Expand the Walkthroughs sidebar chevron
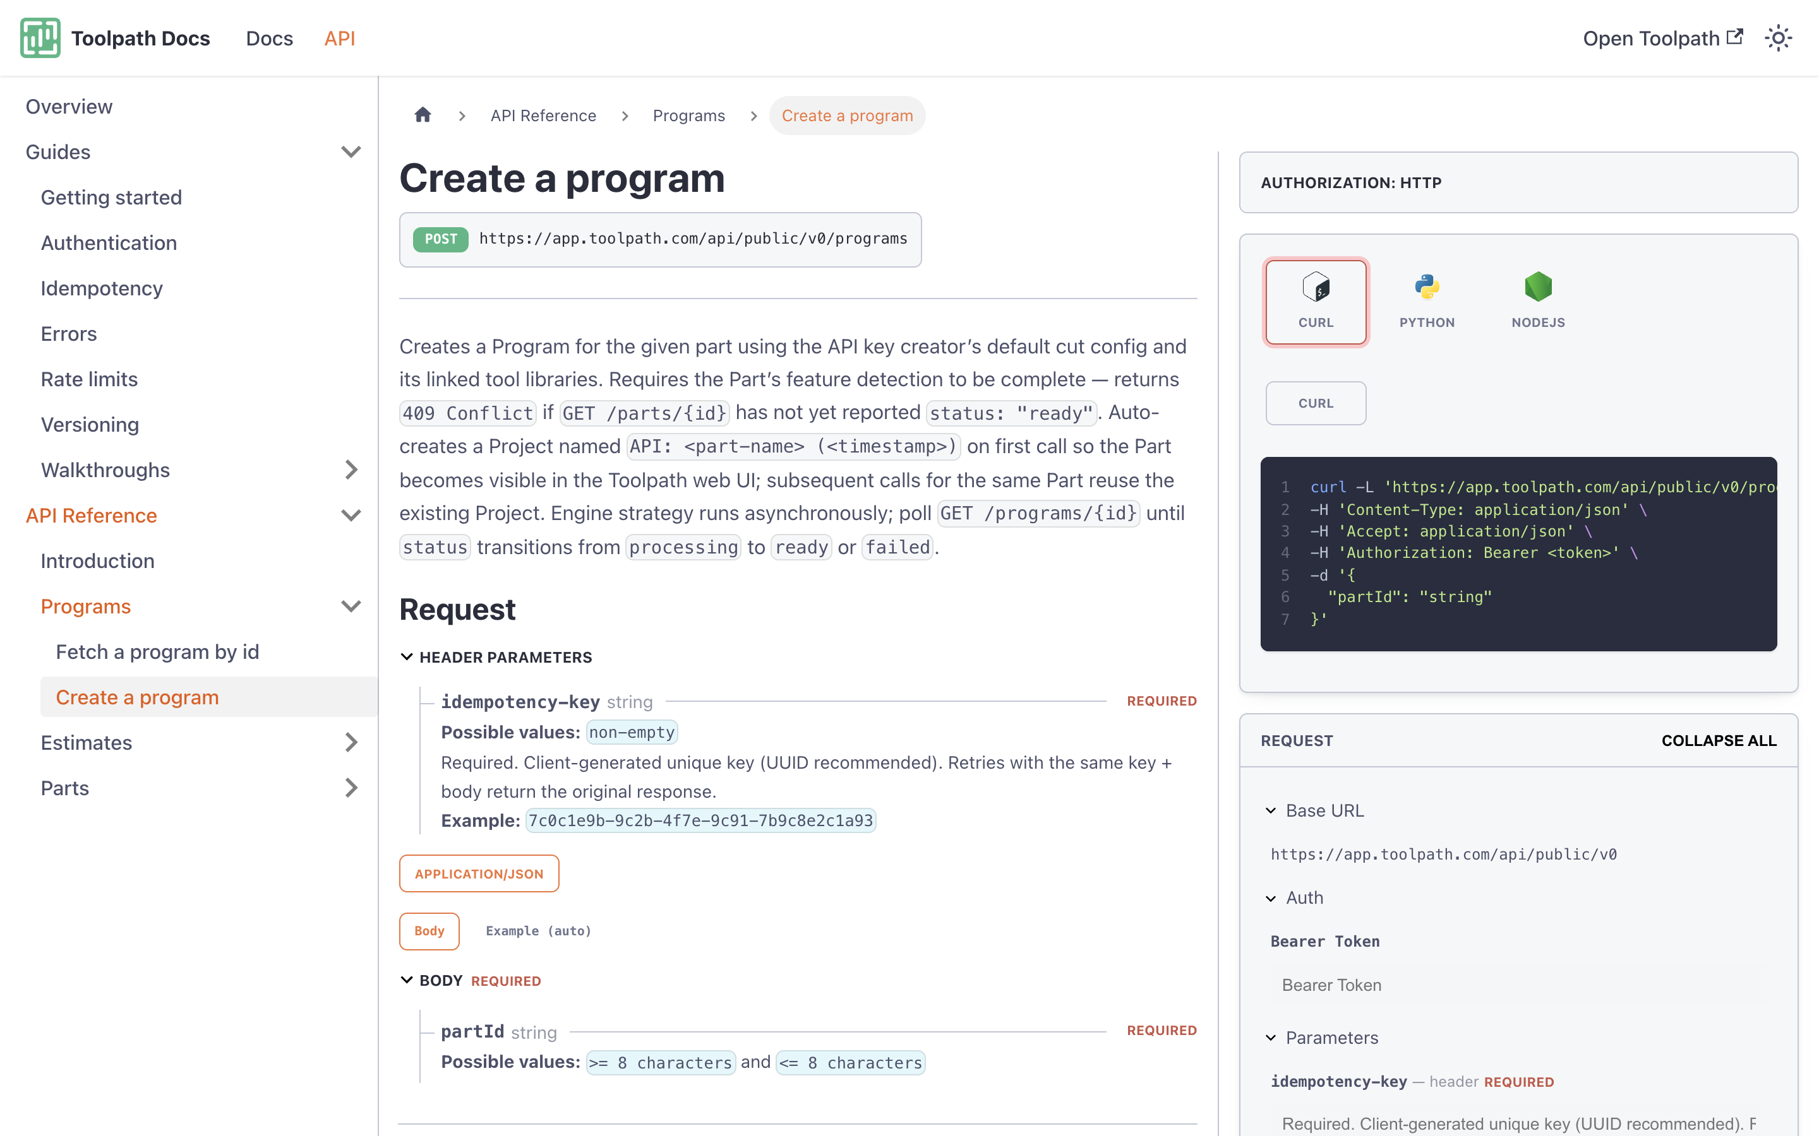This screenshot has height=1136, width=1819. pyautogui.click(x=351, y=470)
